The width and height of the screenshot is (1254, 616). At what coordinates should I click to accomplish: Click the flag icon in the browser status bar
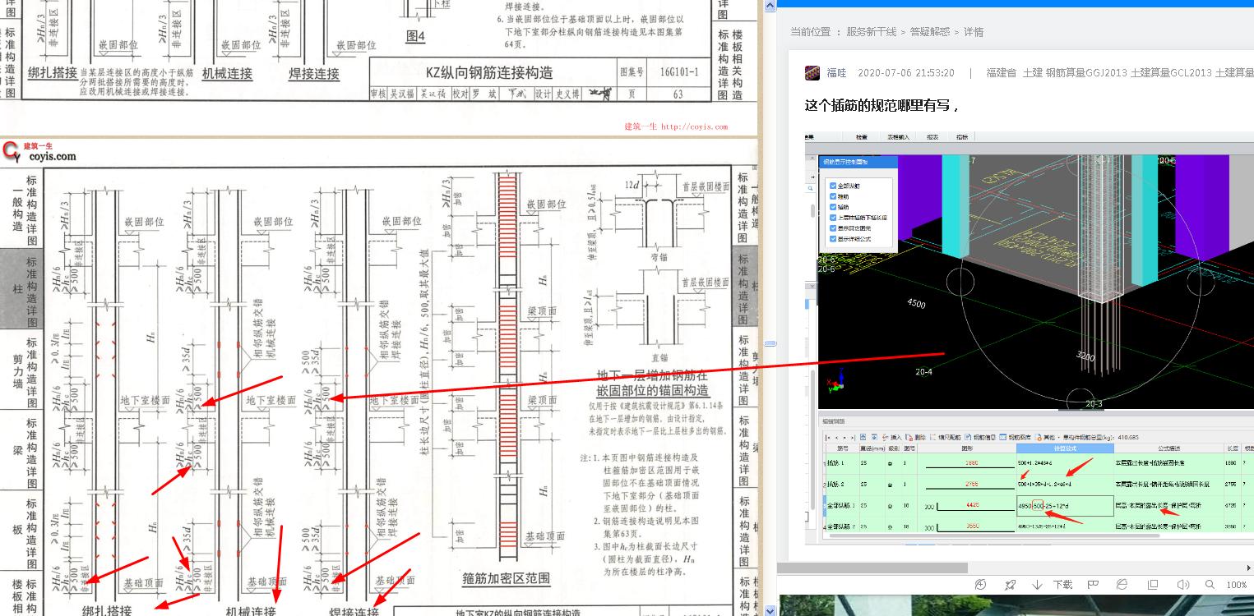click(1093, 585)
